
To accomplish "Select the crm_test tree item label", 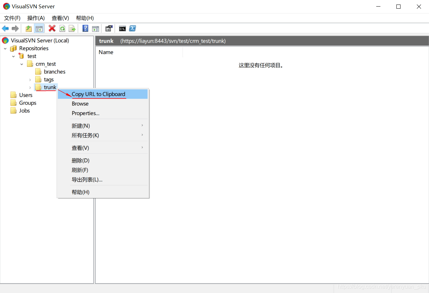I will coord(46,64).
